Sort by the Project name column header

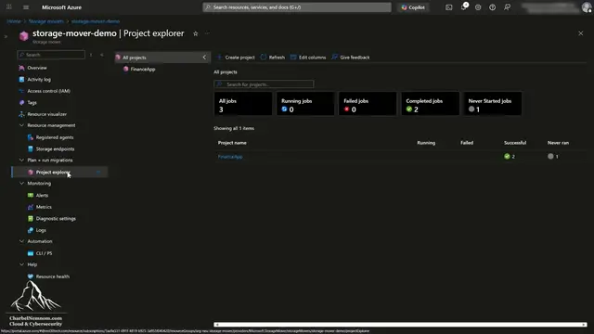pos(232,143)
